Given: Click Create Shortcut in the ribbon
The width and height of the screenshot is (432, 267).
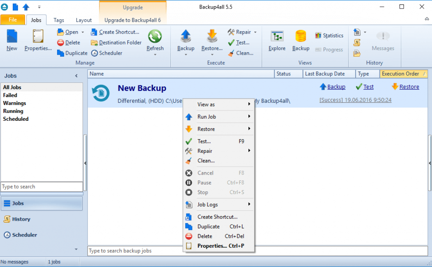Looking at the screenshot, I should tap(115, 32).
